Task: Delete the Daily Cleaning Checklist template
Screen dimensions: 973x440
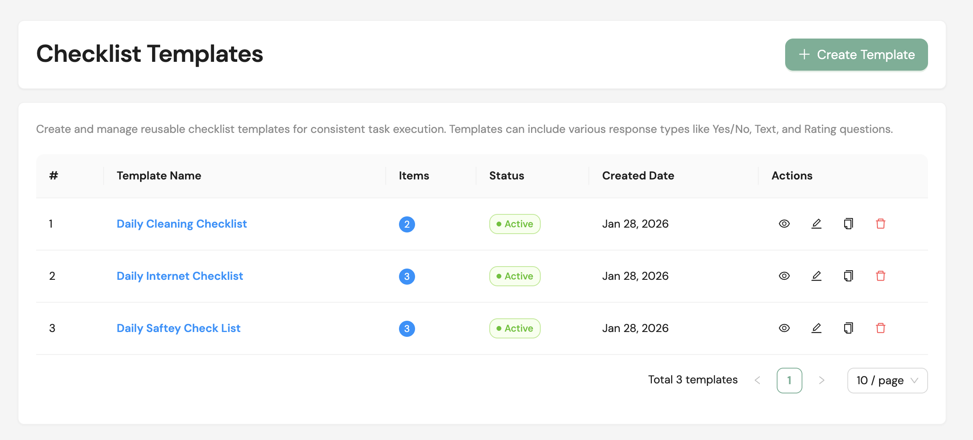Action: 880,224
